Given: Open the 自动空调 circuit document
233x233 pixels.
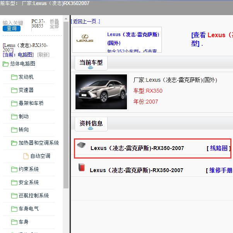Looking at the screenshot, I should pyautogui.click(x=40, y=156).
